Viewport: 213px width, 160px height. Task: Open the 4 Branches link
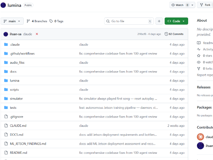click(37, 21)
